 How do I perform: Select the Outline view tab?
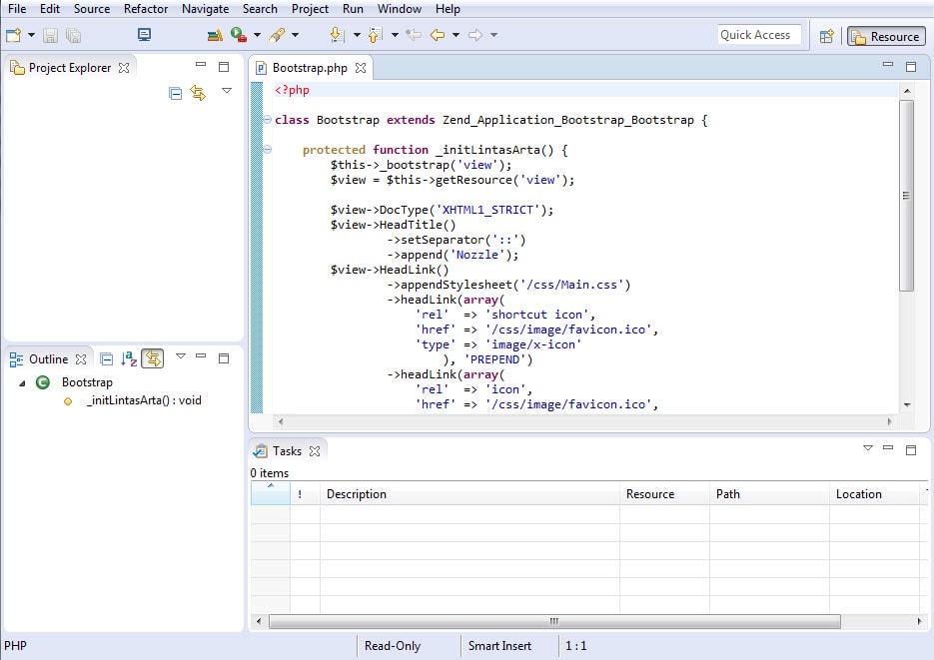[x=49, y=359]
